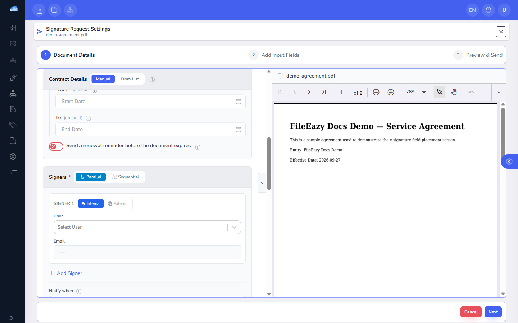Open the notifications bell

pyautogui.click(x=488, y=10)
